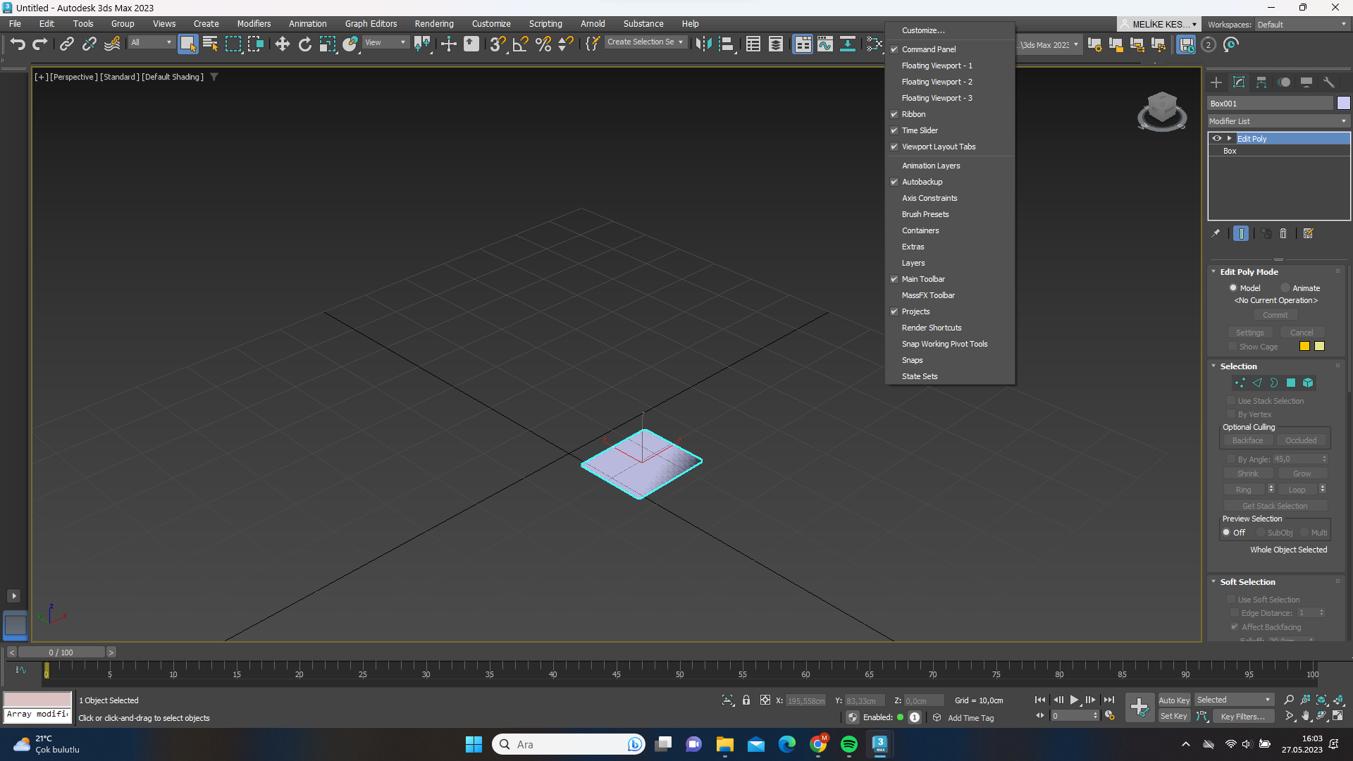Select the Move tool in the main toolbar
The image size is (1353, 761).
pyautogui.click(x=282, y=44)
